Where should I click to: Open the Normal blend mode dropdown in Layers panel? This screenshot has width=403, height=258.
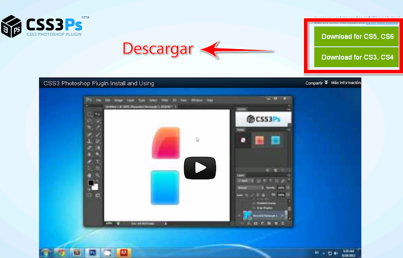click(250, 188)
